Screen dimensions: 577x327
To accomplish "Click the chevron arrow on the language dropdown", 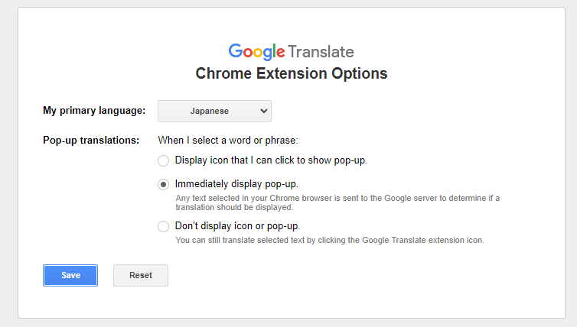I will click(264, 111).
